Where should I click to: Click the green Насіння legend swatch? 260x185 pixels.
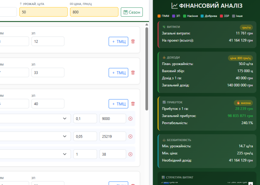pyautogui.click(x=185, y=16)
